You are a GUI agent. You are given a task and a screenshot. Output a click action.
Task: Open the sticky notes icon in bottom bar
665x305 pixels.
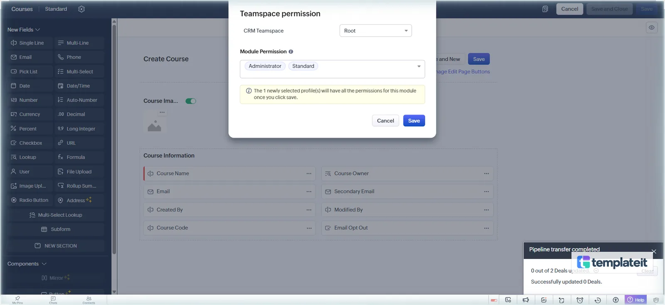562,300
